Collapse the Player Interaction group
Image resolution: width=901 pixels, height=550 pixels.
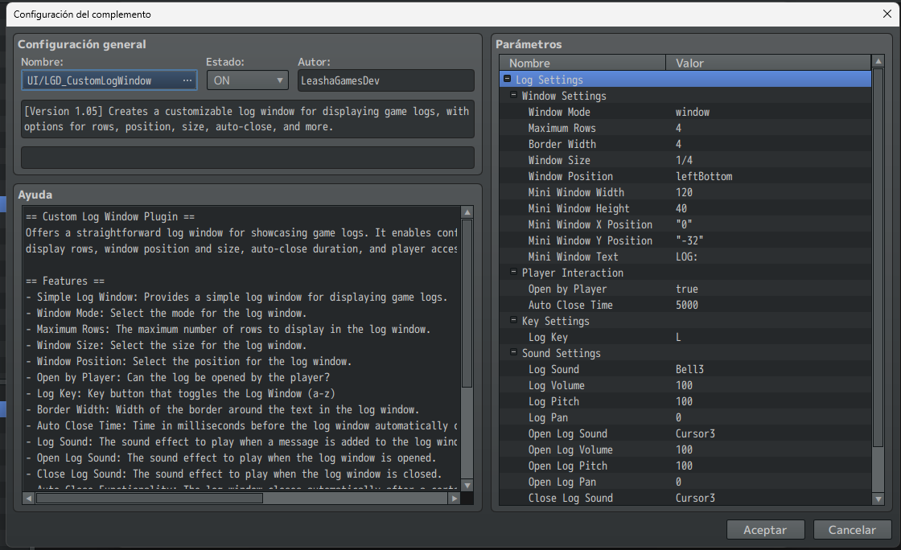coord(514,272)
